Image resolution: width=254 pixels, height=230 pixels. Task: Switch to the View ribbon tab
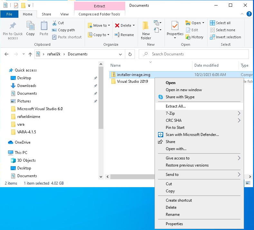64,14
